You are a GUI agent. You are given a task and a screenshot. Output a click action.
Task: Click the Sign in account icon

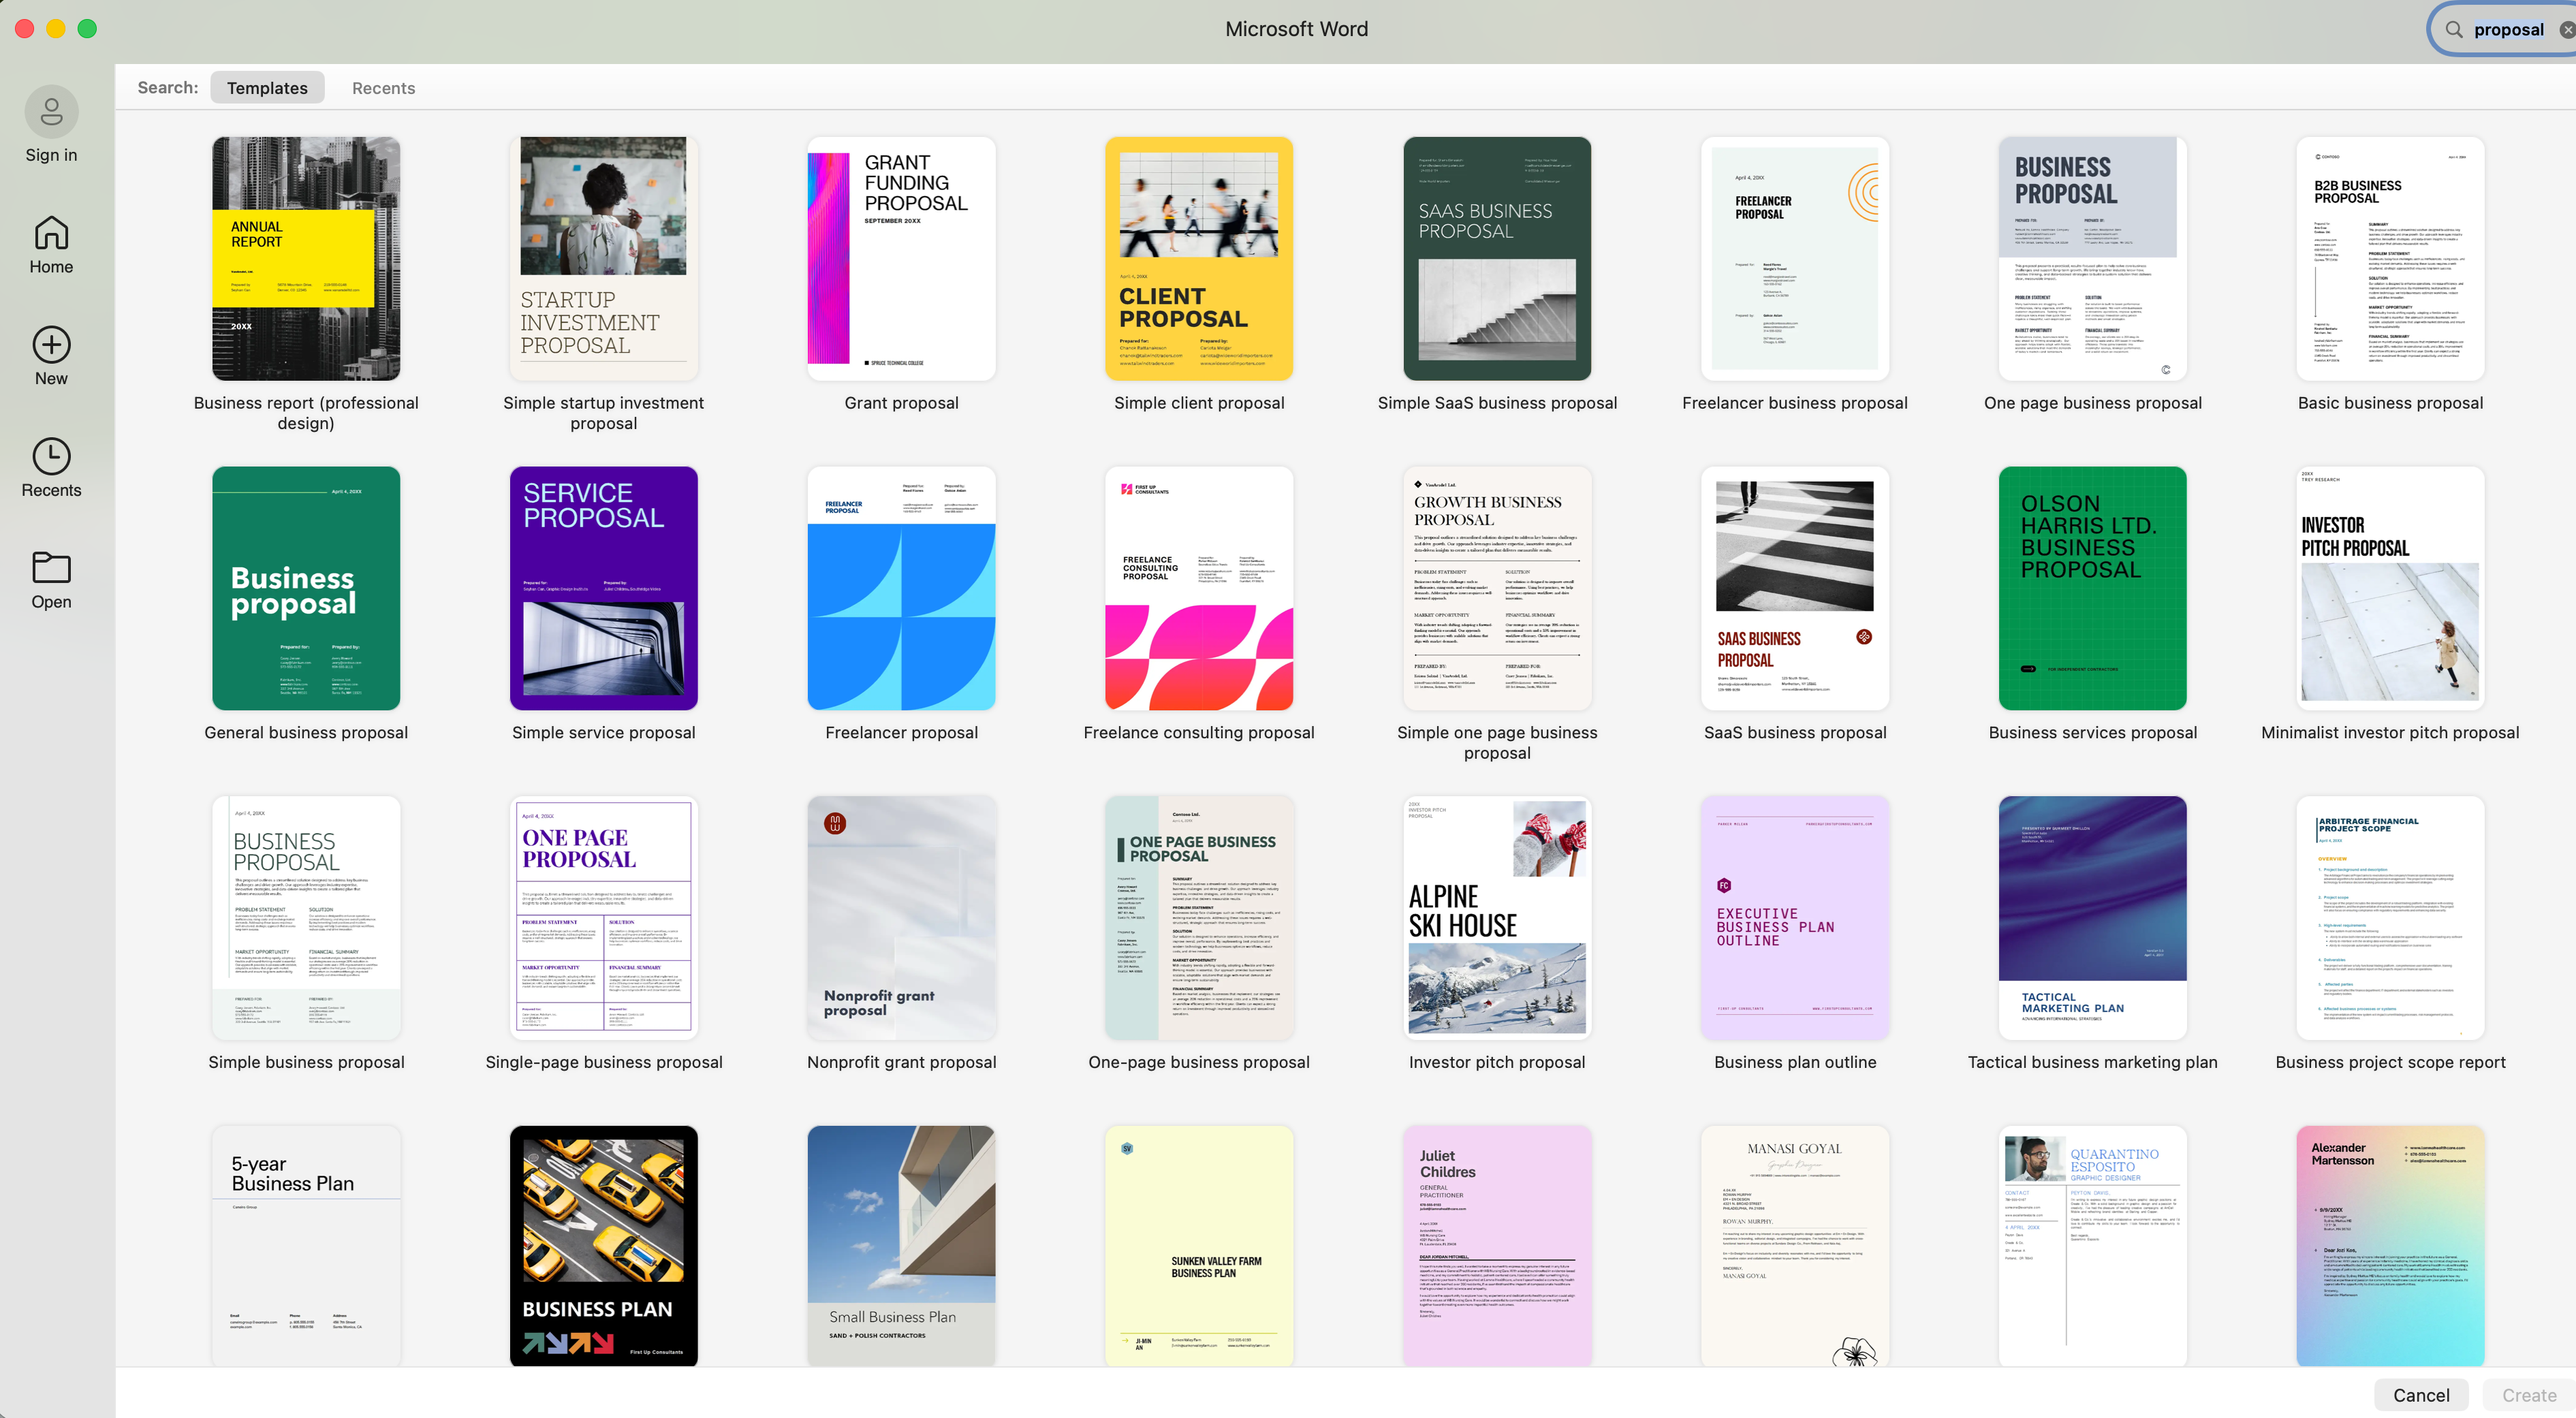pos(51,112)
